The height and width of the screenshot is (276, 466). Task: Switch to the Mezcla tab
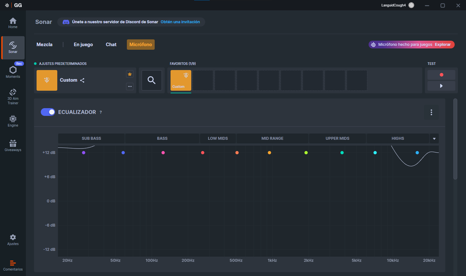44,45
